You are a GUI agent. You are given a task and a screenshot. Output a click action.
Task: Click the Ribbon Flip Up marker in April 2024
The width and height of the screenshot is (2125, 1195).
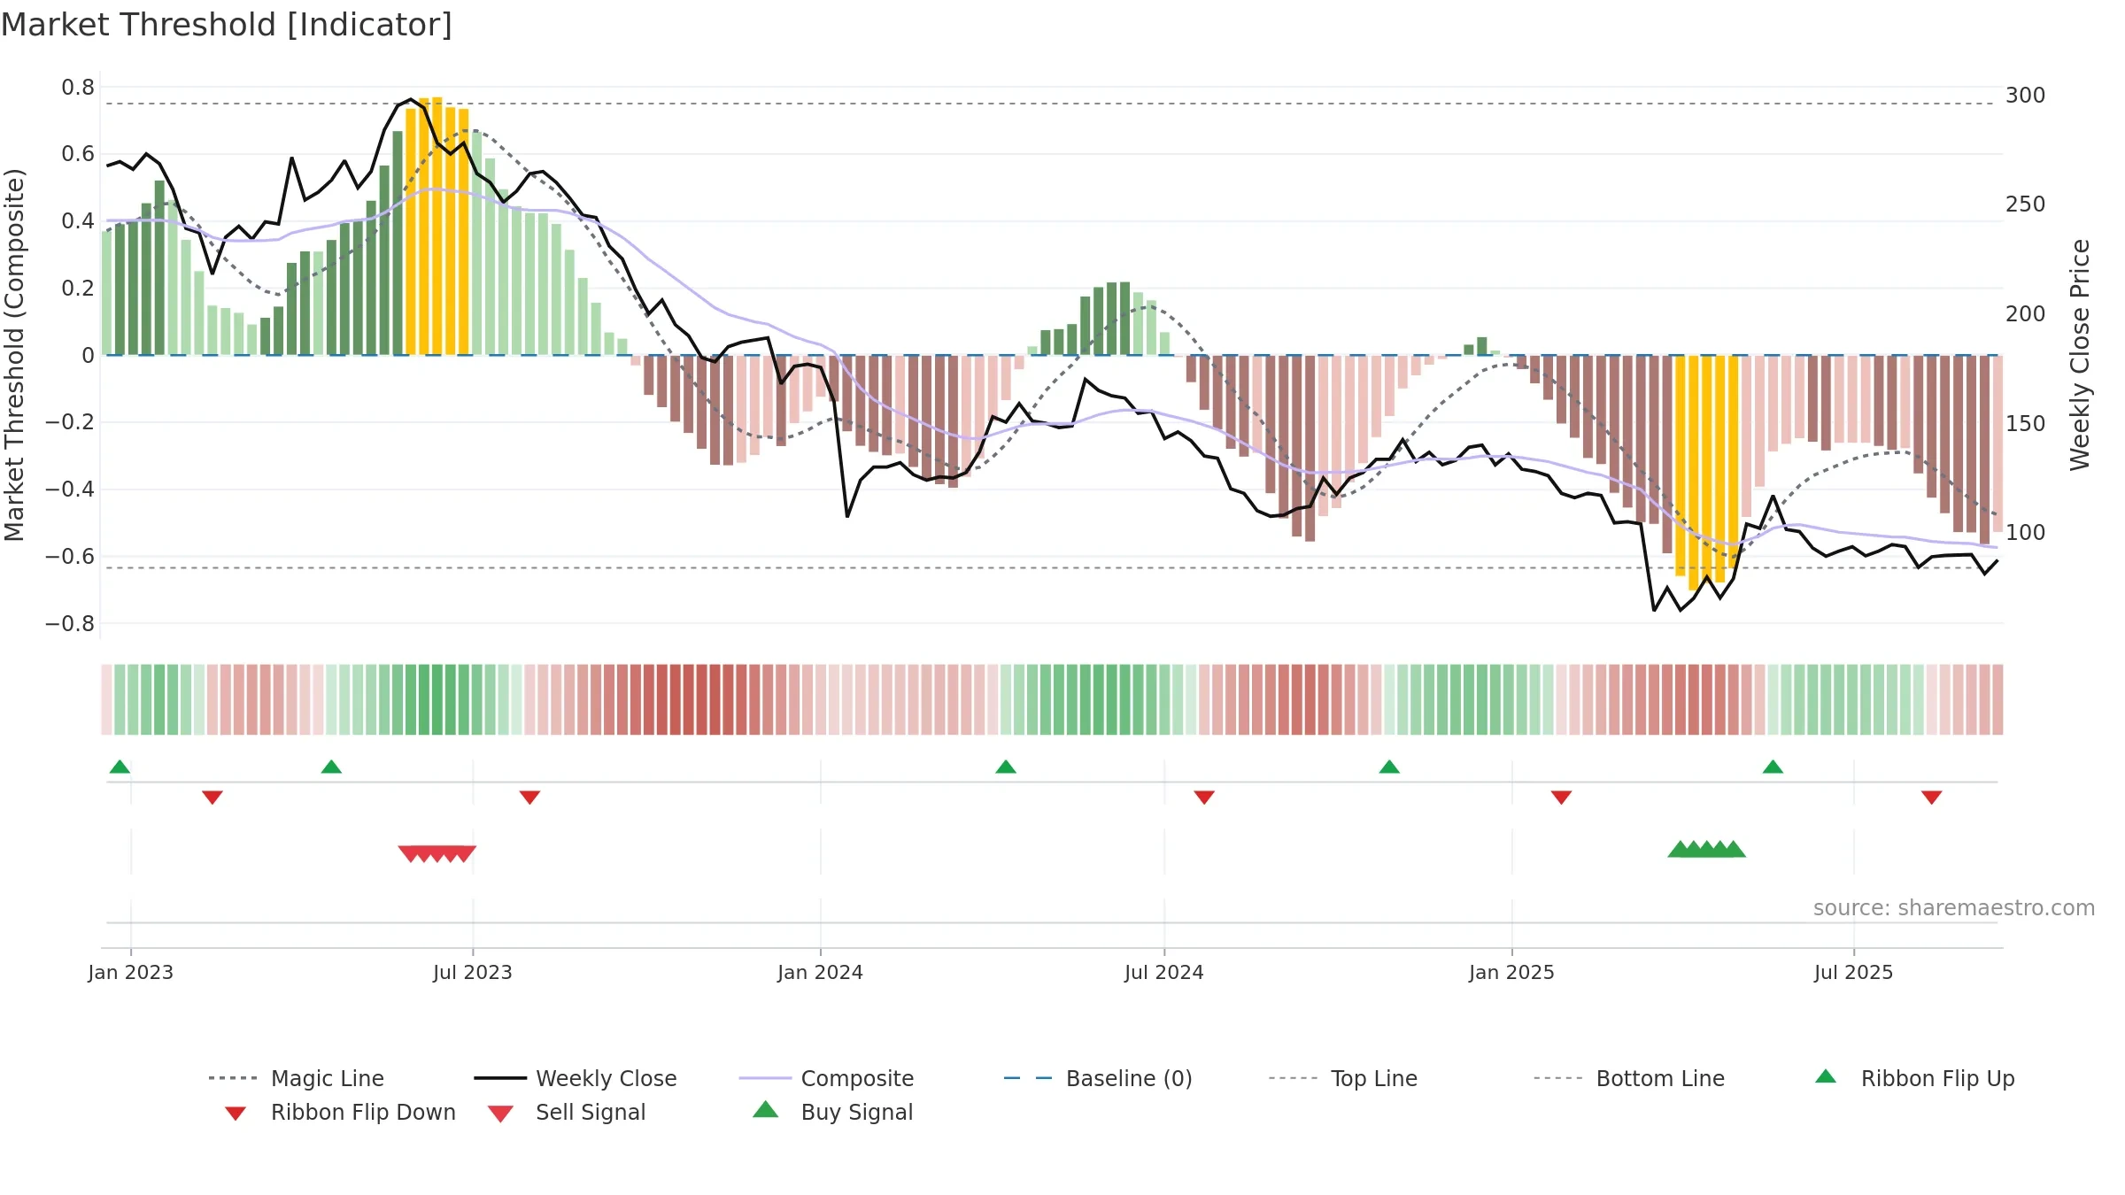(1006, 767)
